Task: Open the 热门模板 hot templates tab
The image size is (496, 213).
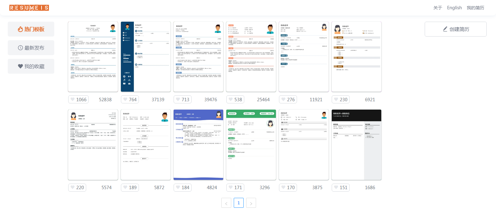Action: click(x=31, y=29)
